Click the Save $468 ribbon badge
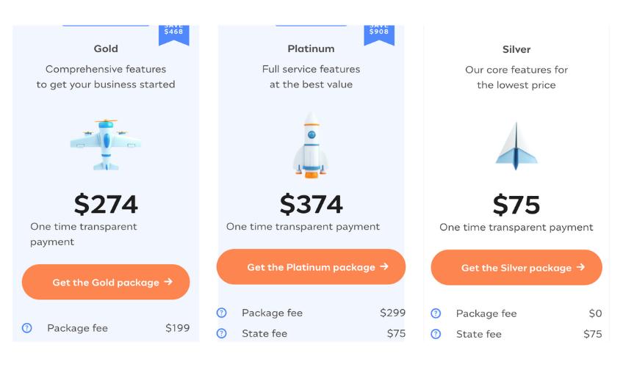Image resolution: width=623 pixels, height=367 pixels. [x=173, y=35]
